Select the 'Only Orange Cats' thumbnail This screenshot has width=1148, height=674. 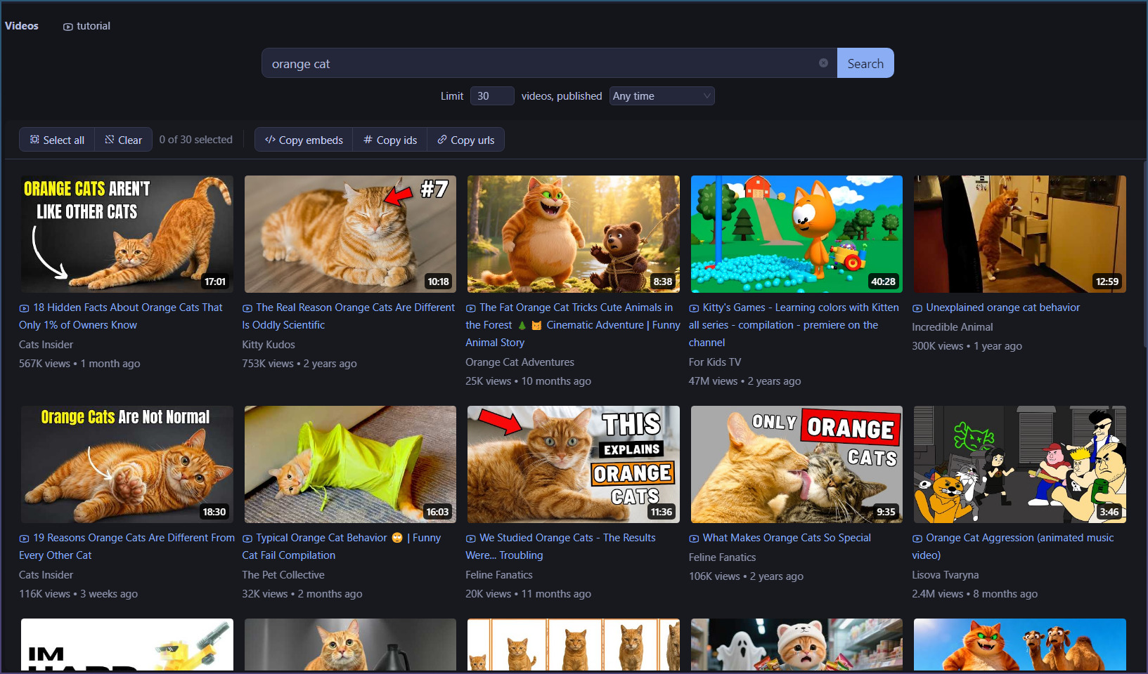[796, 464]
